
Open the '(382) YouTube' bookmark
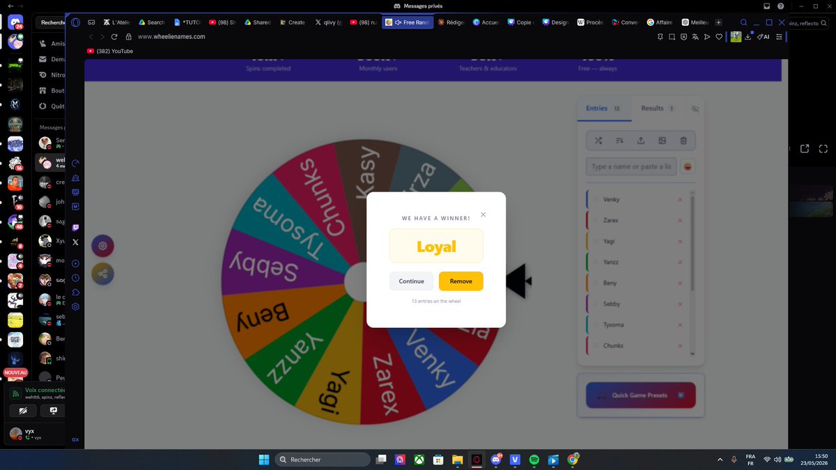coord(110,51)
